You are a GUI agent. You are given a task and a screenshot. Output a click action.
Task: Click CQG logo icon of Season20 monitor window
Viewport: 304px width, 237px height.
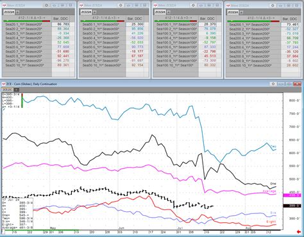tap(4, 5)
